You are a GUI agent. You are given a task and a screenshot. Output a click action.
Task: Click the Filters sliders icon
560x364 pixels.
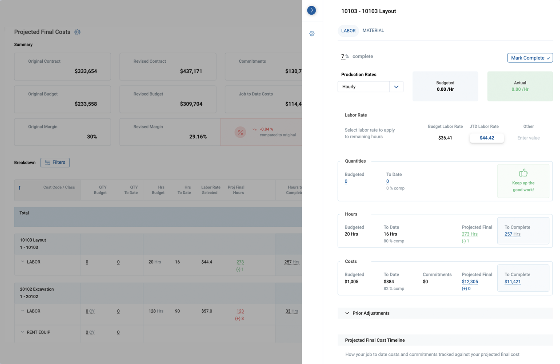[x=47, y=163]
